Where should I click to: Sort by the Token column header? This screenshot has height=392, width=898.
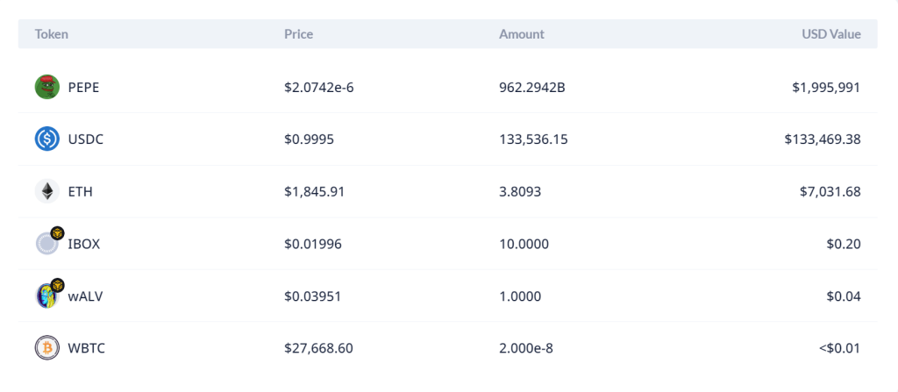52,34
